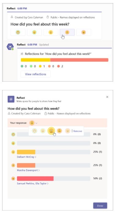Viewport: 115px width, 213px height.
Task: Click the Reflect bot hexagon avatar
Action: pyautogui.click(x=10, y=47)
